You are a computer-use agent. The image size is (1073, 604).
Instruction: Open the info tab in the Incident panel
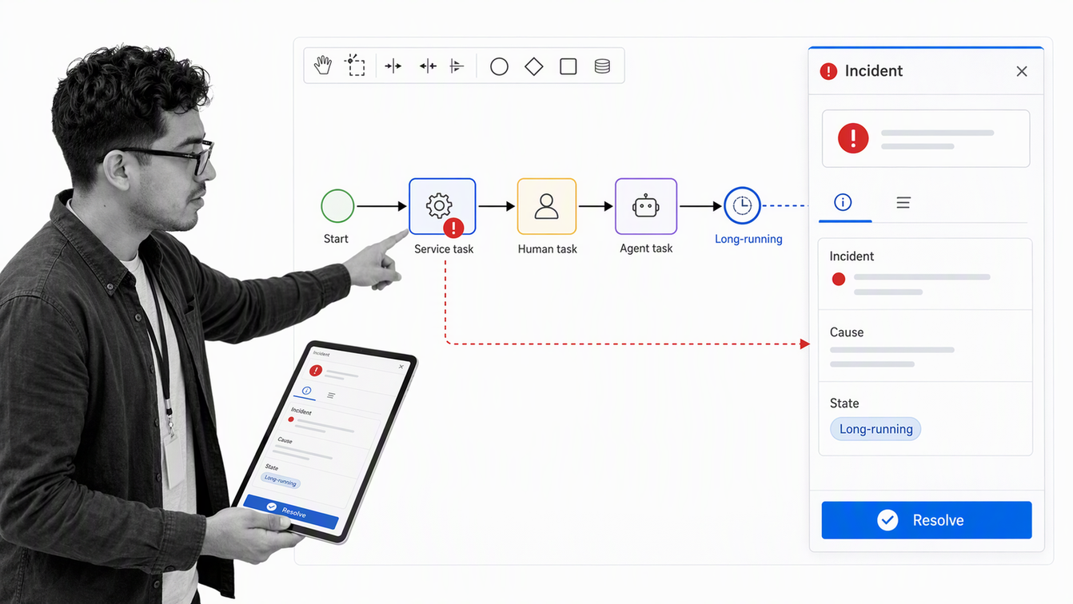[843, 202]
